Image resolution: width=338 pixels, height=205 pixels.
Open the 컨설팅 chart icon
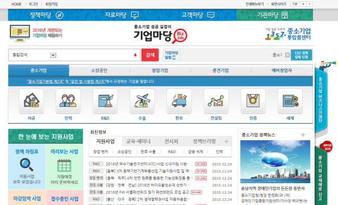tap(216, 101)
